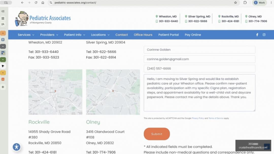Open the Facebook page icon

tap(257, 35)
